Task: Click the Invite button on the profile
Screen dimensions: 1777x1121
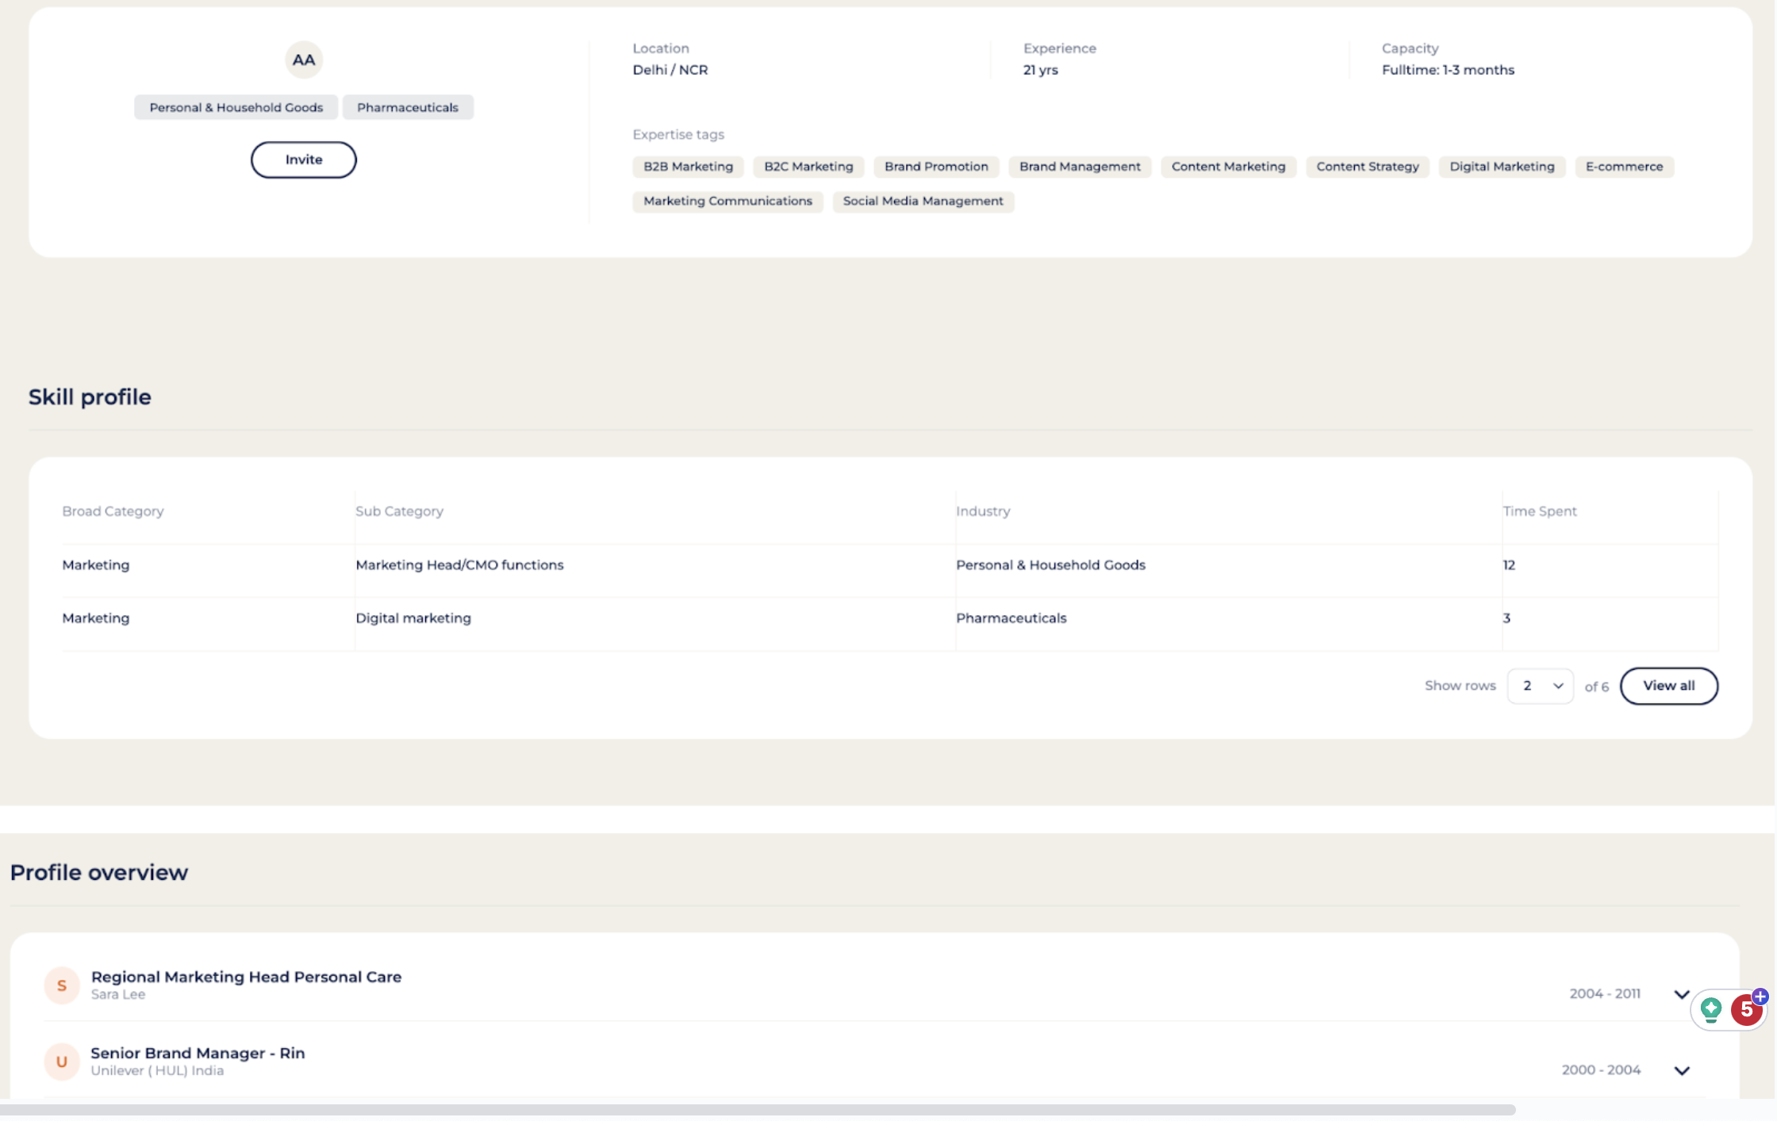Action: [x=302, y=159]
